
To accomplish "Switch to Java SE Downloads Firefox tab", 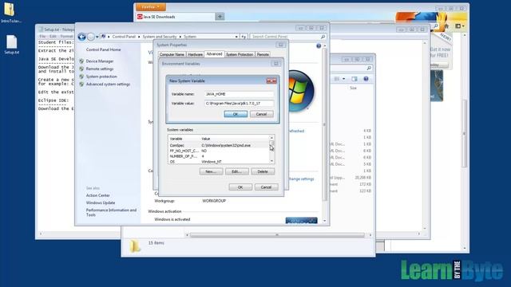I will tap(176, 17).
